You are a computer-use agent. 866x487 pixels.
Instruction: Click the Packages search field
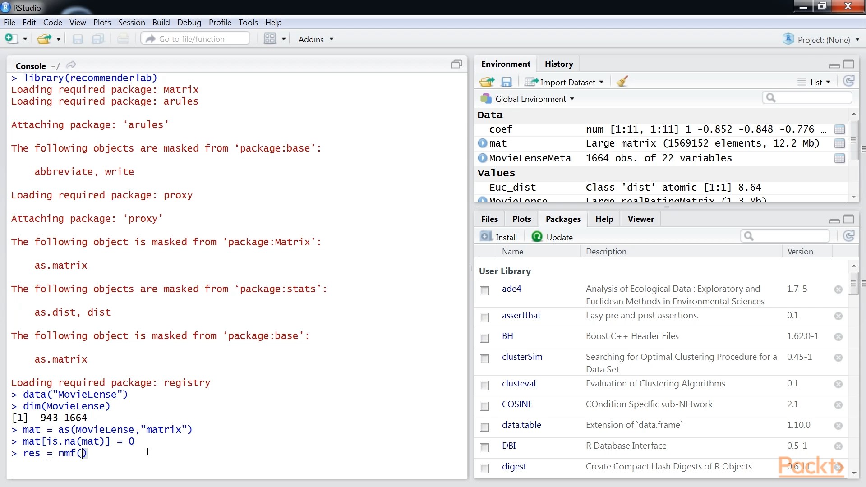[785, 236]
